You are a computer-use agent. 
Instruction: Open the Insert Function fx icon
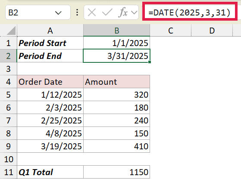123,12
